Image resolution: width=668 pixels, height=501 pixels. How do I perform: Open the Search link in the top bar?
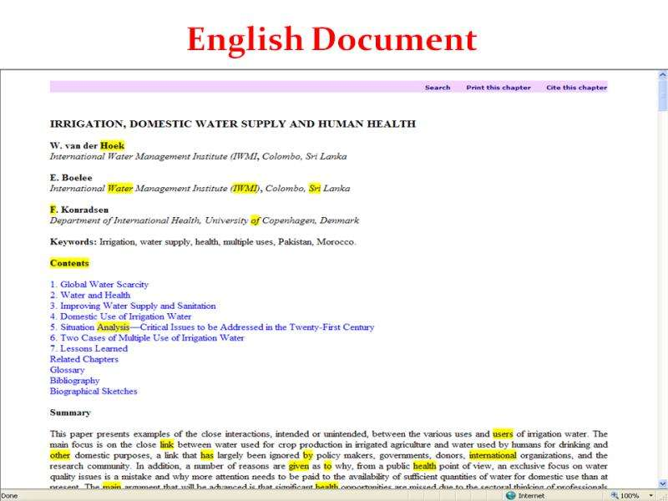437,88
